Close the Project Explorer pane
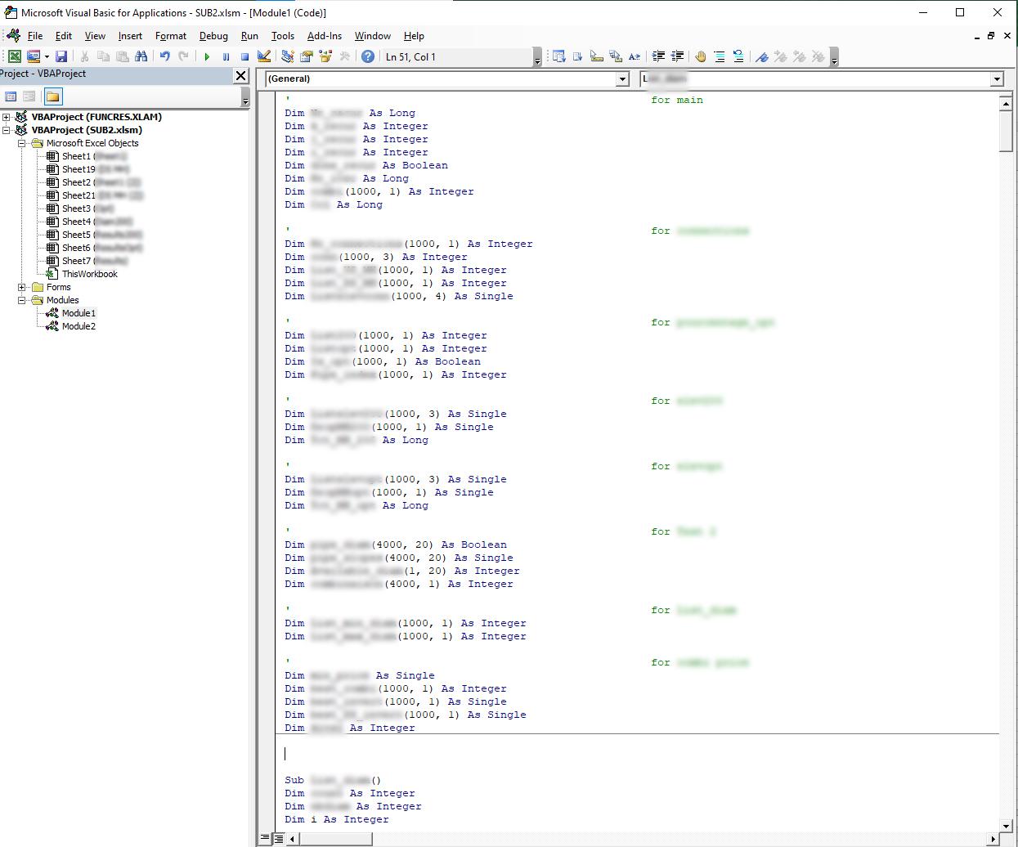This screenshot has height=847, width=1018. coord(240,75)
